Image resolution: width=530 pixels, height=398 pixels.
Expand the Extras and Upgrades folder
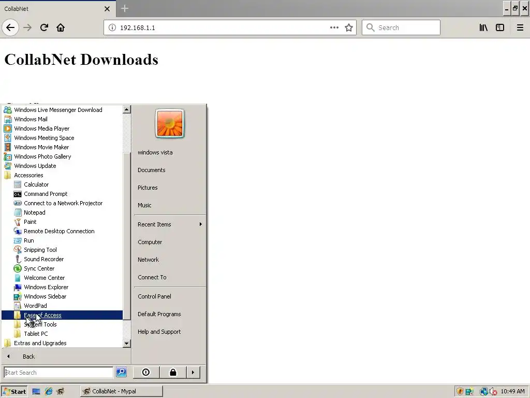62,343
